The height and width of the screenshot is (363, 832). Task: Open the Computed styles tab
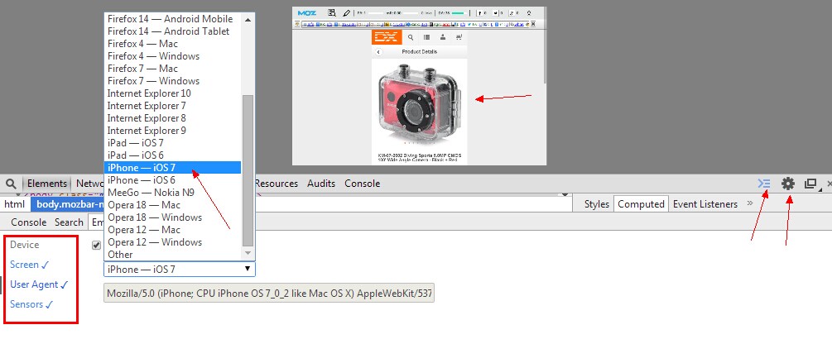point(641,204)
